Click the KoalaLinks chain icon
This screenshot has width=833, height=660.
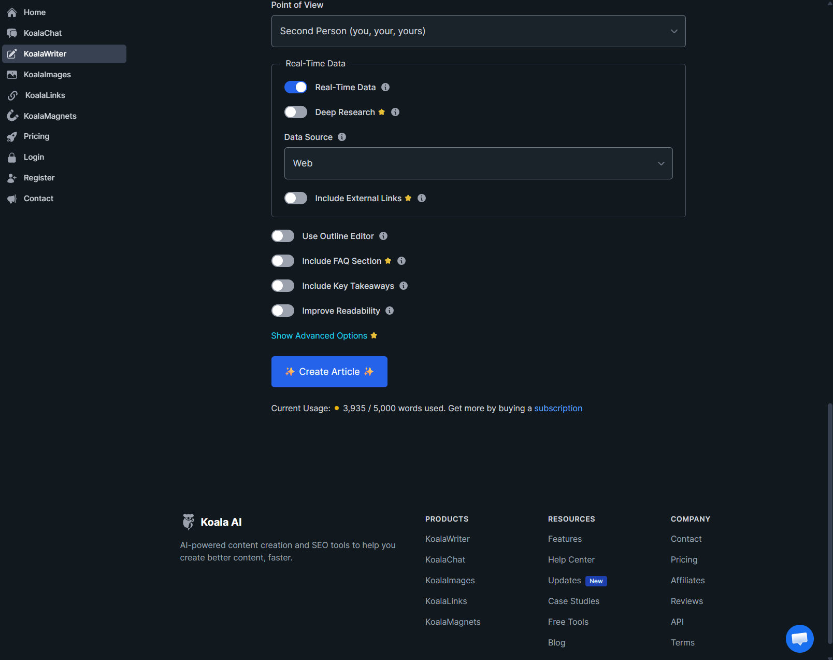pos(13,95)
